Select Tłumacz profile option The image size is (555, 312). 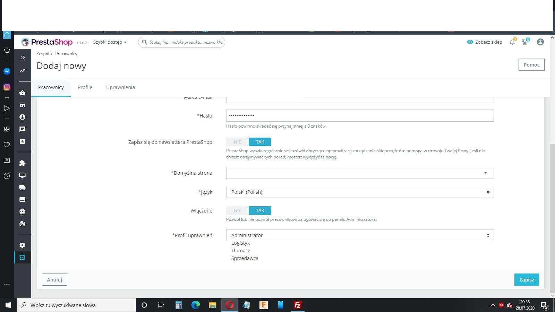pos(241,251)
